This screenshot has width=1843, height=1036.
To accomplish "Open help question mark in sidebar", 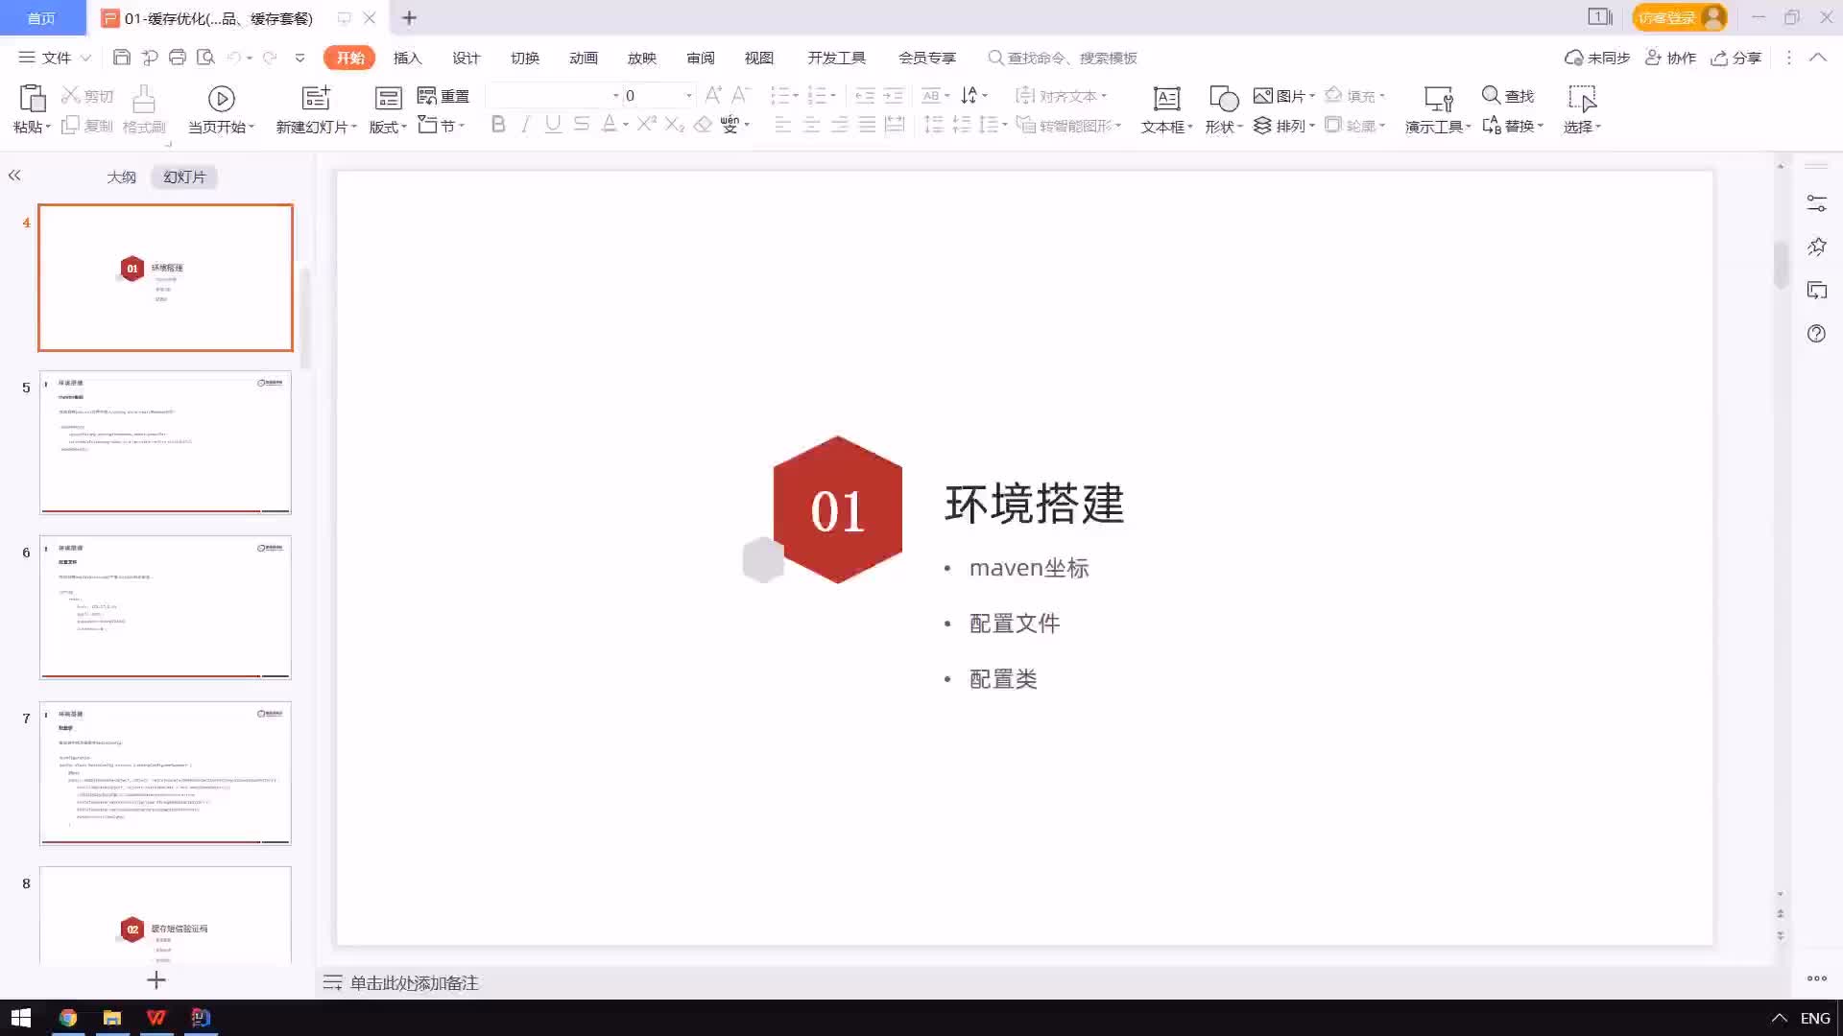I will pos(1816,334).
